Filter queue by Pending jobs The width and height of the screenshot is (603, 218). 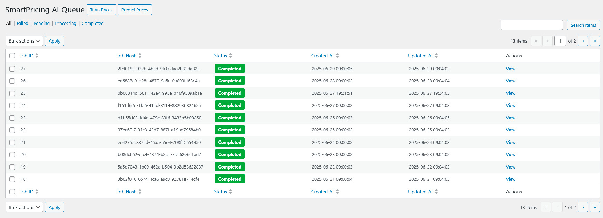[42, 23]
